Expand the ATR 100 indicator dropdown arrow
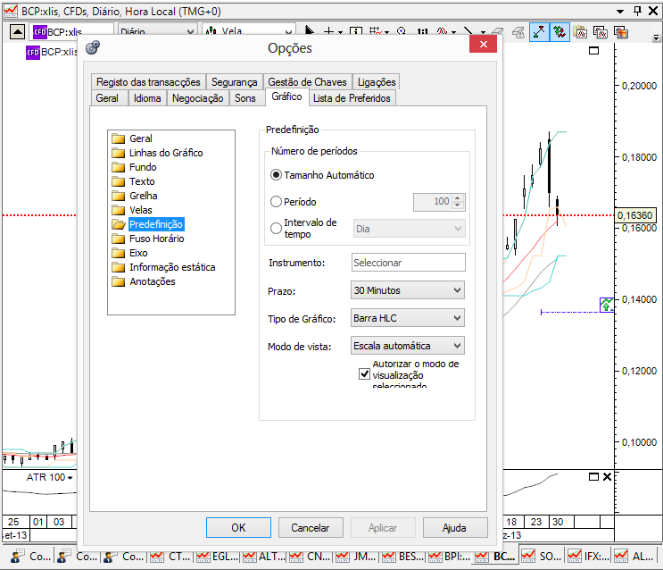Viewport: 663px width, 570px height. coord(70,478)
